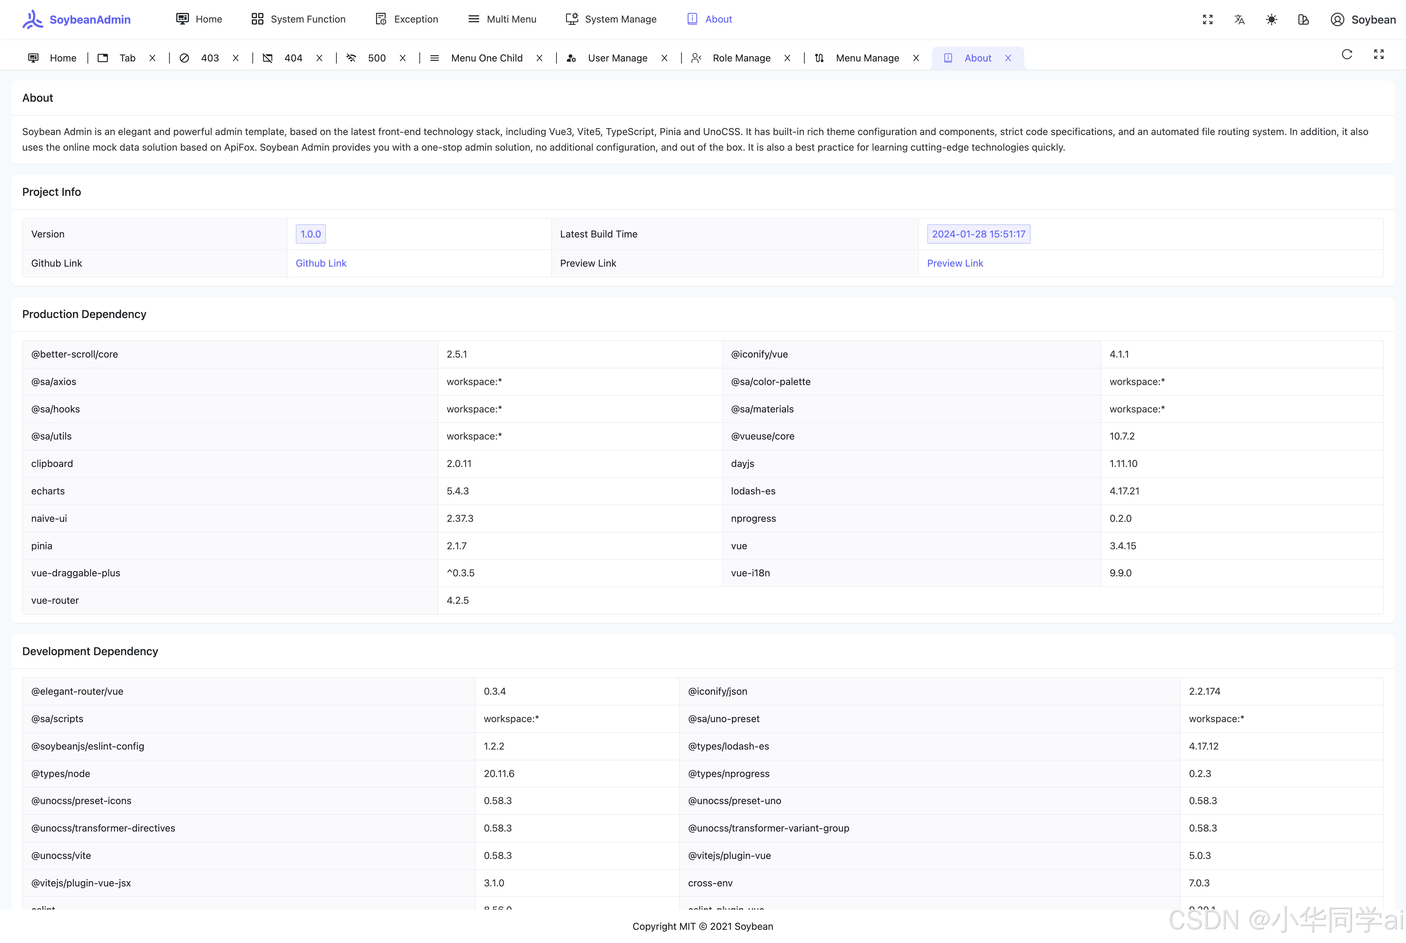
Task: Open the Soybean user avatar menu
Action: (x=1363, y=19)
